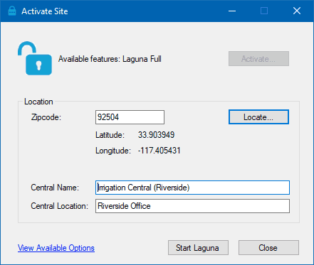Click the Longitude: label

(113, 151)
